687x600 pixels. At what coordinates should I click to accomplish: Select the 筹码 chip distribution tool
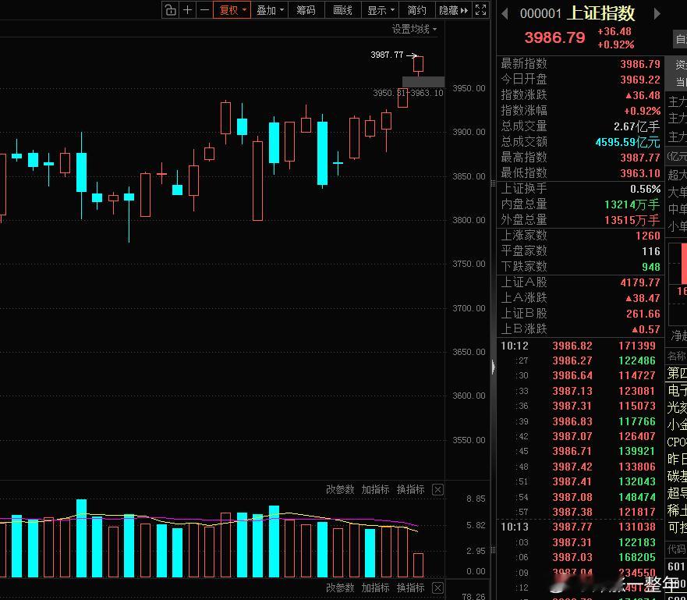306,10
